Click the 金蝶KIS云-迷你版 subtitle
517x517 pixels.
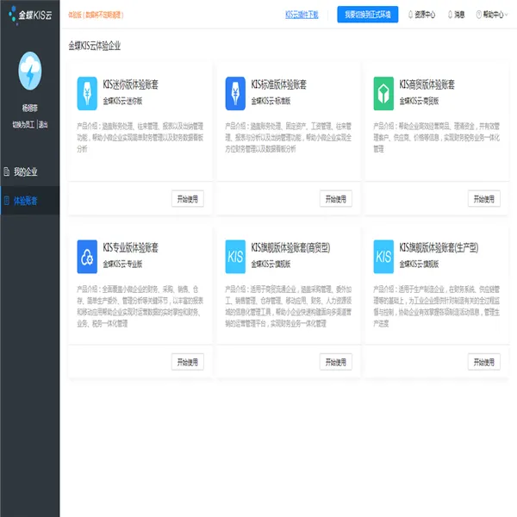point(122,101)
